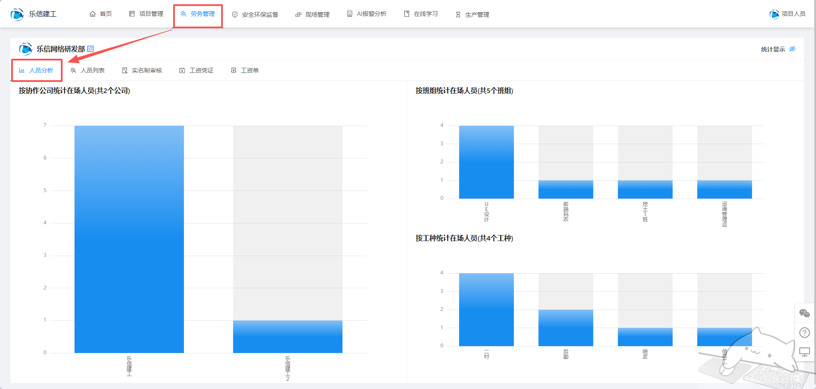The width and height of the screenshot is (816, 389).
Task: Open the 安全环保监督 navigation item
Action: 255,15
